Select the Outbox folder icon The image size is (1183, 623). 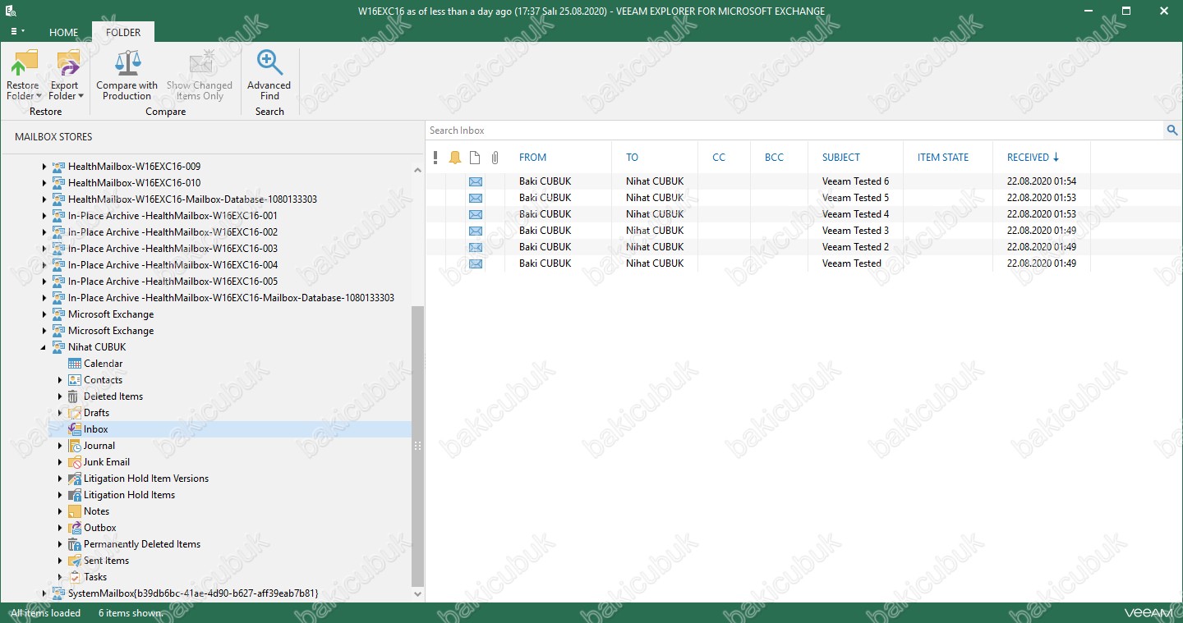pyautogui.click(x=75, y=528)
